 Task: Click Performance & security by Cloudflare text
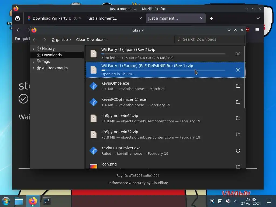click(138, 183)
